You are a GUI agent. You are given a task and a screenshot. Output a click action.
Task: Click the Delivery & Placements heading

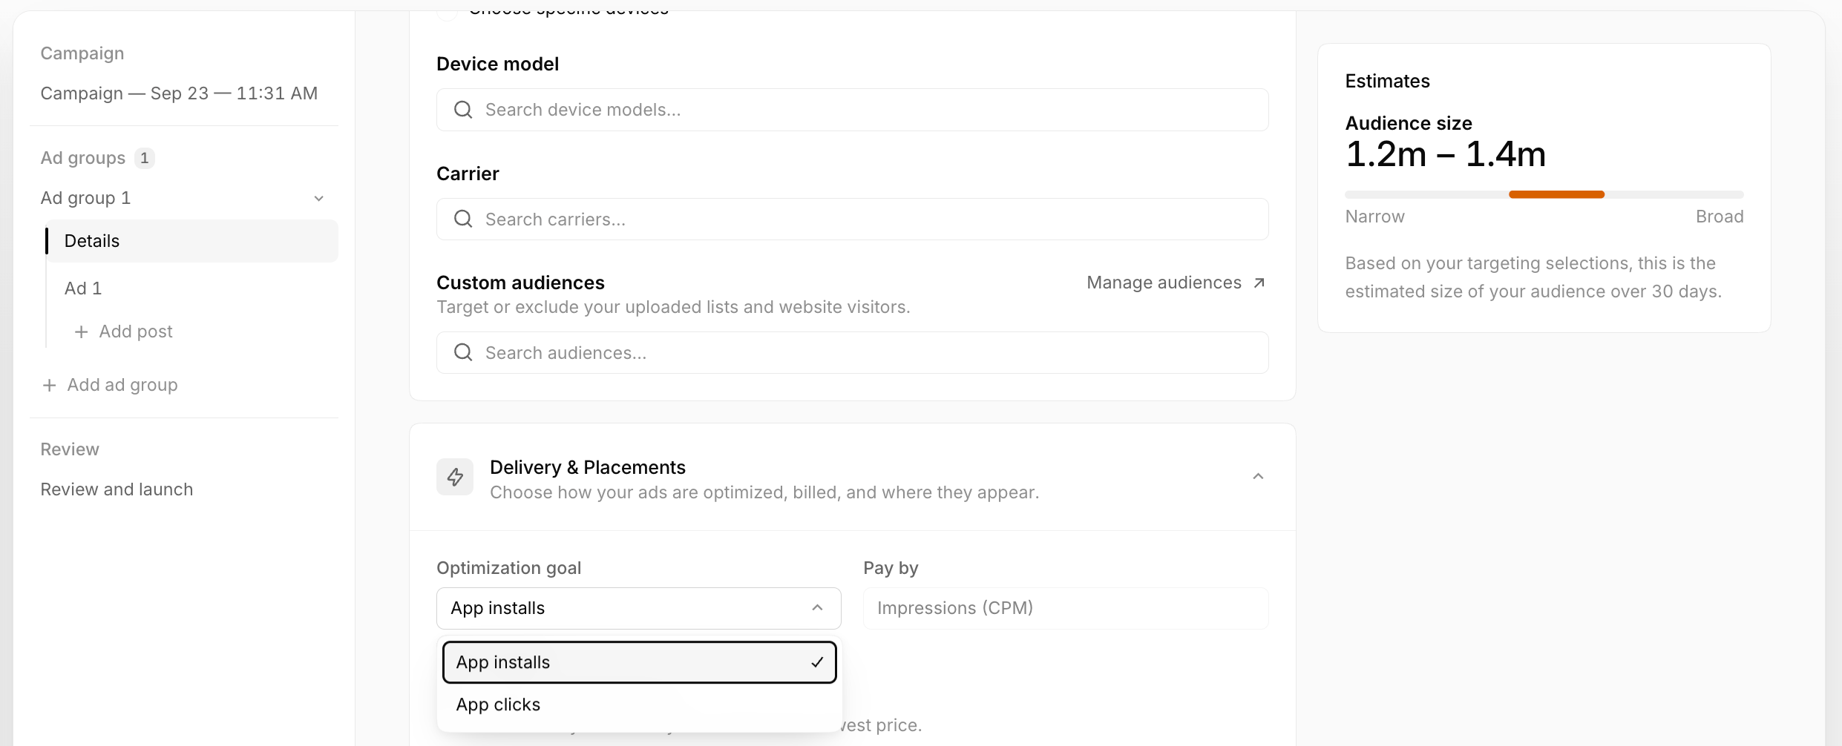(x=588, y=467)
